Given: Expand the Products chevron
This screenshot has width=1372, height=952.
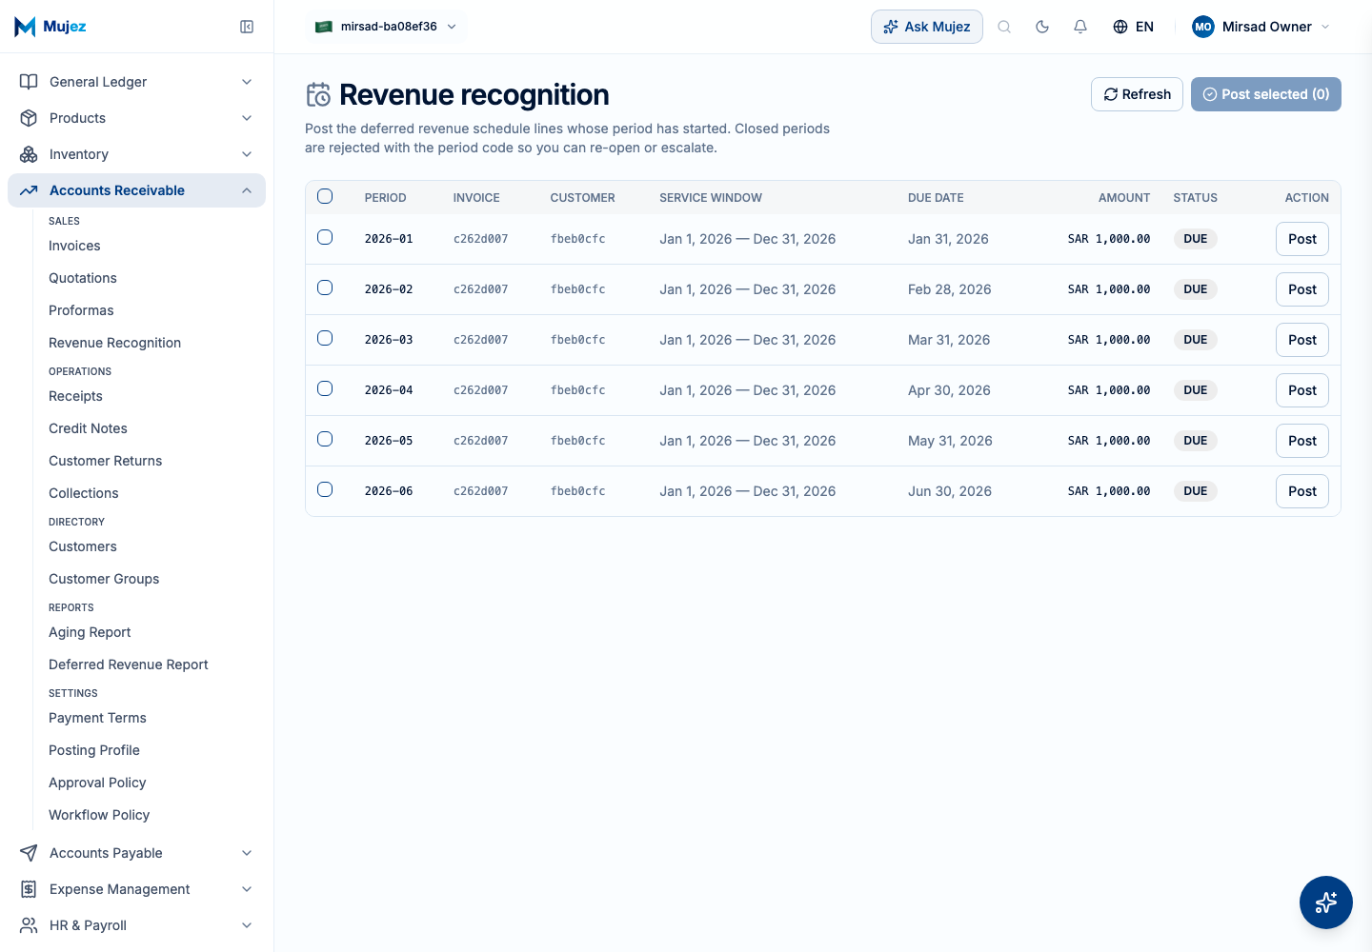Looking at the screenshot, I should 247,118.
